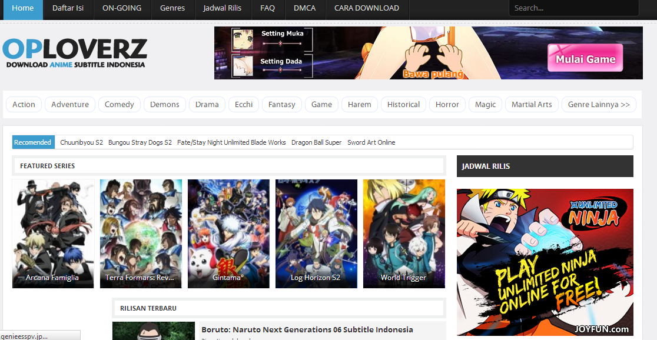Screen dimensions: 657x340
Task: Click into the Search field
Action: 573,8
